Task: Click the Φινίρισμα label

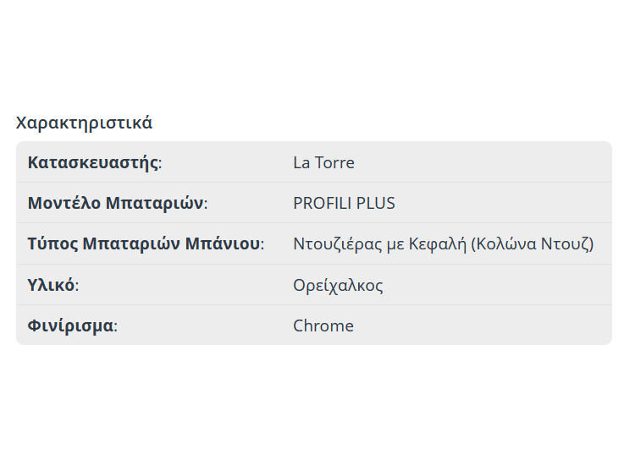Action: point(71,325)
